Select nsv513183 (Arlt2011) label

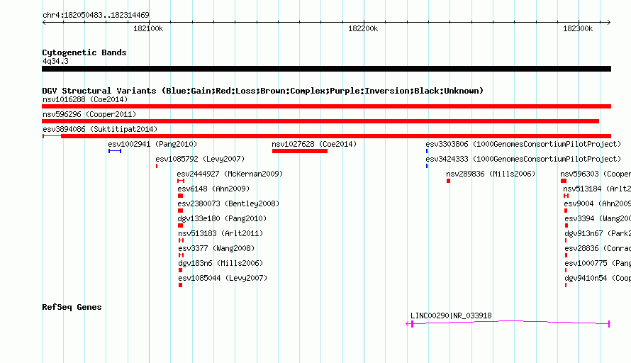coord(220,233)
